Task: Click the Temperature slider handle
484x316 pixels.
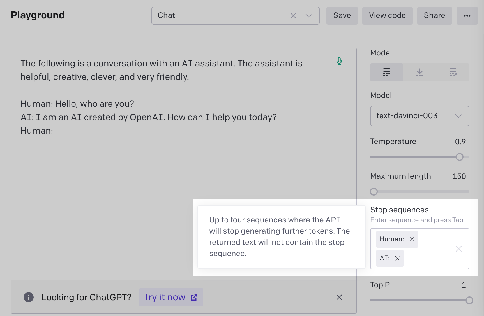Action: pos(460,157)
